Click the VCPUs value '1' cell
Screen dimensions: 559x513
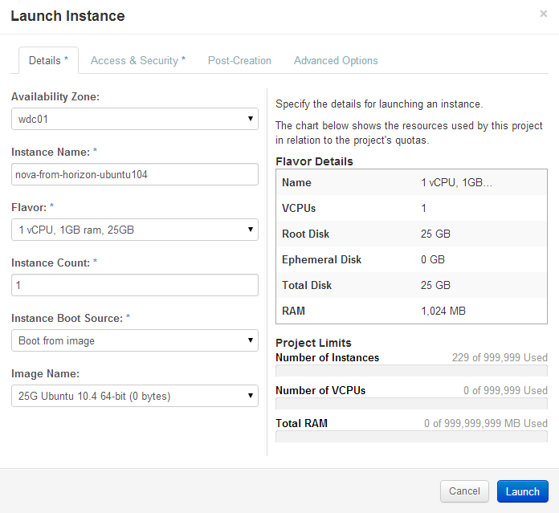423,208
